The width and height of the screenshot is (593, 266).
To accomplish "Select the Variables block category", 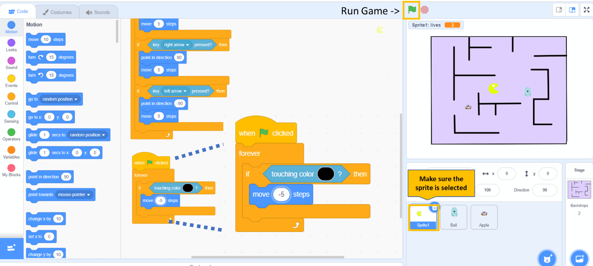I will click(11, 152).
